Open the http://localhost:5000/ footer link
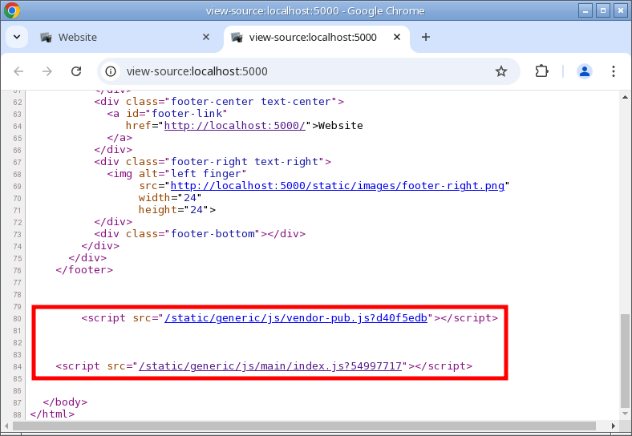The image size is (632, 436). tap(235, 126)
